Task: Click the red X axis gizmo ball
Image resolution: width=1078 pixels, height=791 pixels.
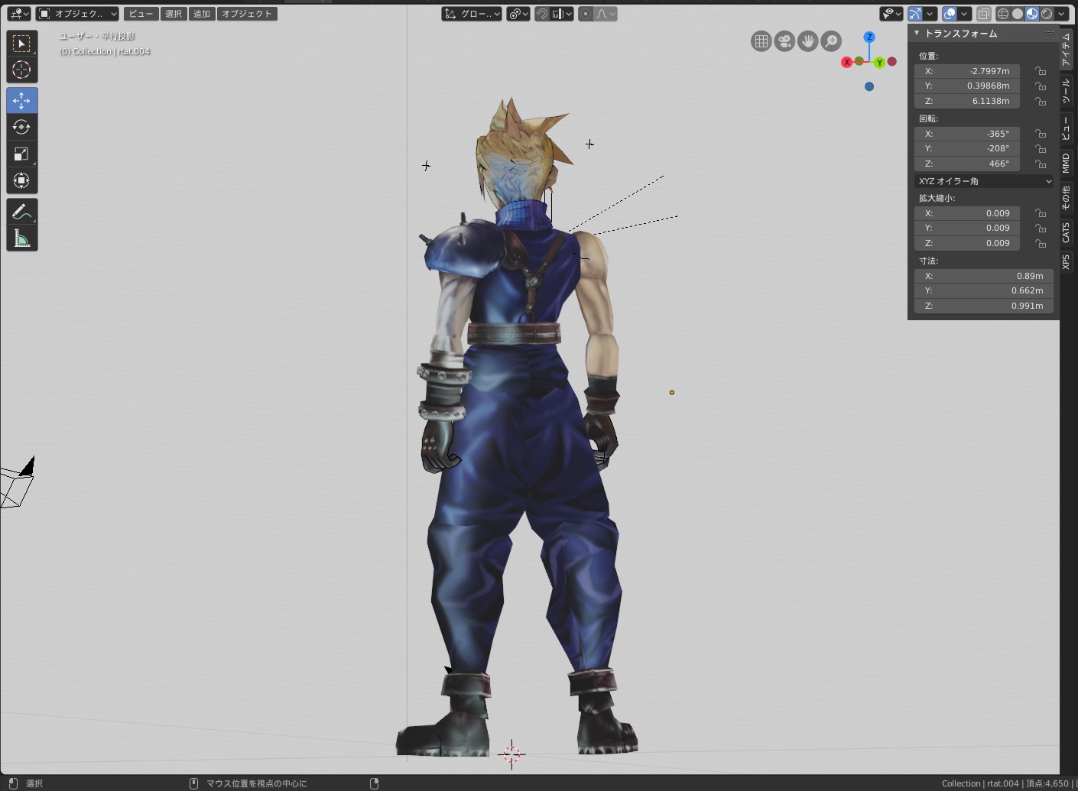Action: click(x=846, y=63)
